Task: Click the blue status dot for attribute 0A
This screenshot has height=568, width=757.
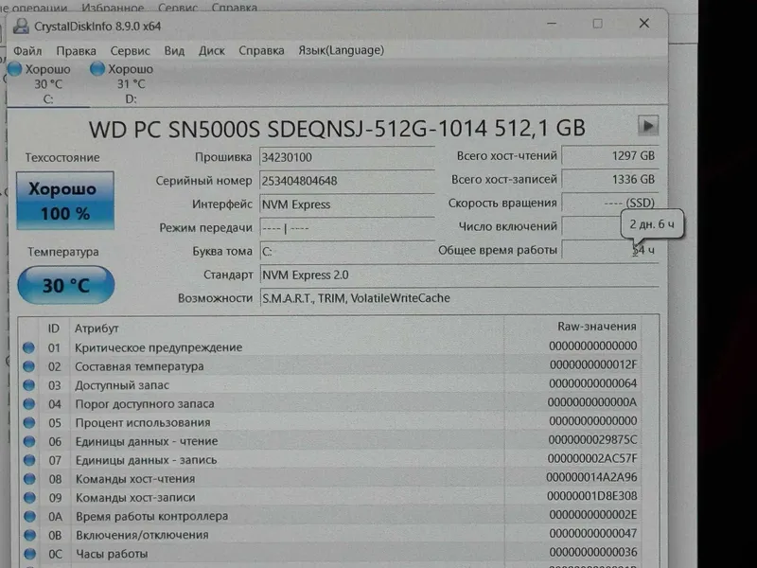Action: (30, 516)
